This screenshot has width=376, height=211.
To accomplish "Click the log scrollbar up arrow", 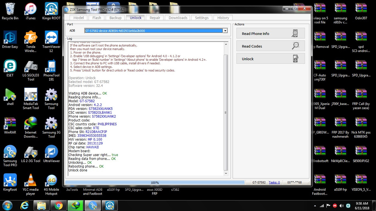I will pyautogui.click(x=226, y=44).
